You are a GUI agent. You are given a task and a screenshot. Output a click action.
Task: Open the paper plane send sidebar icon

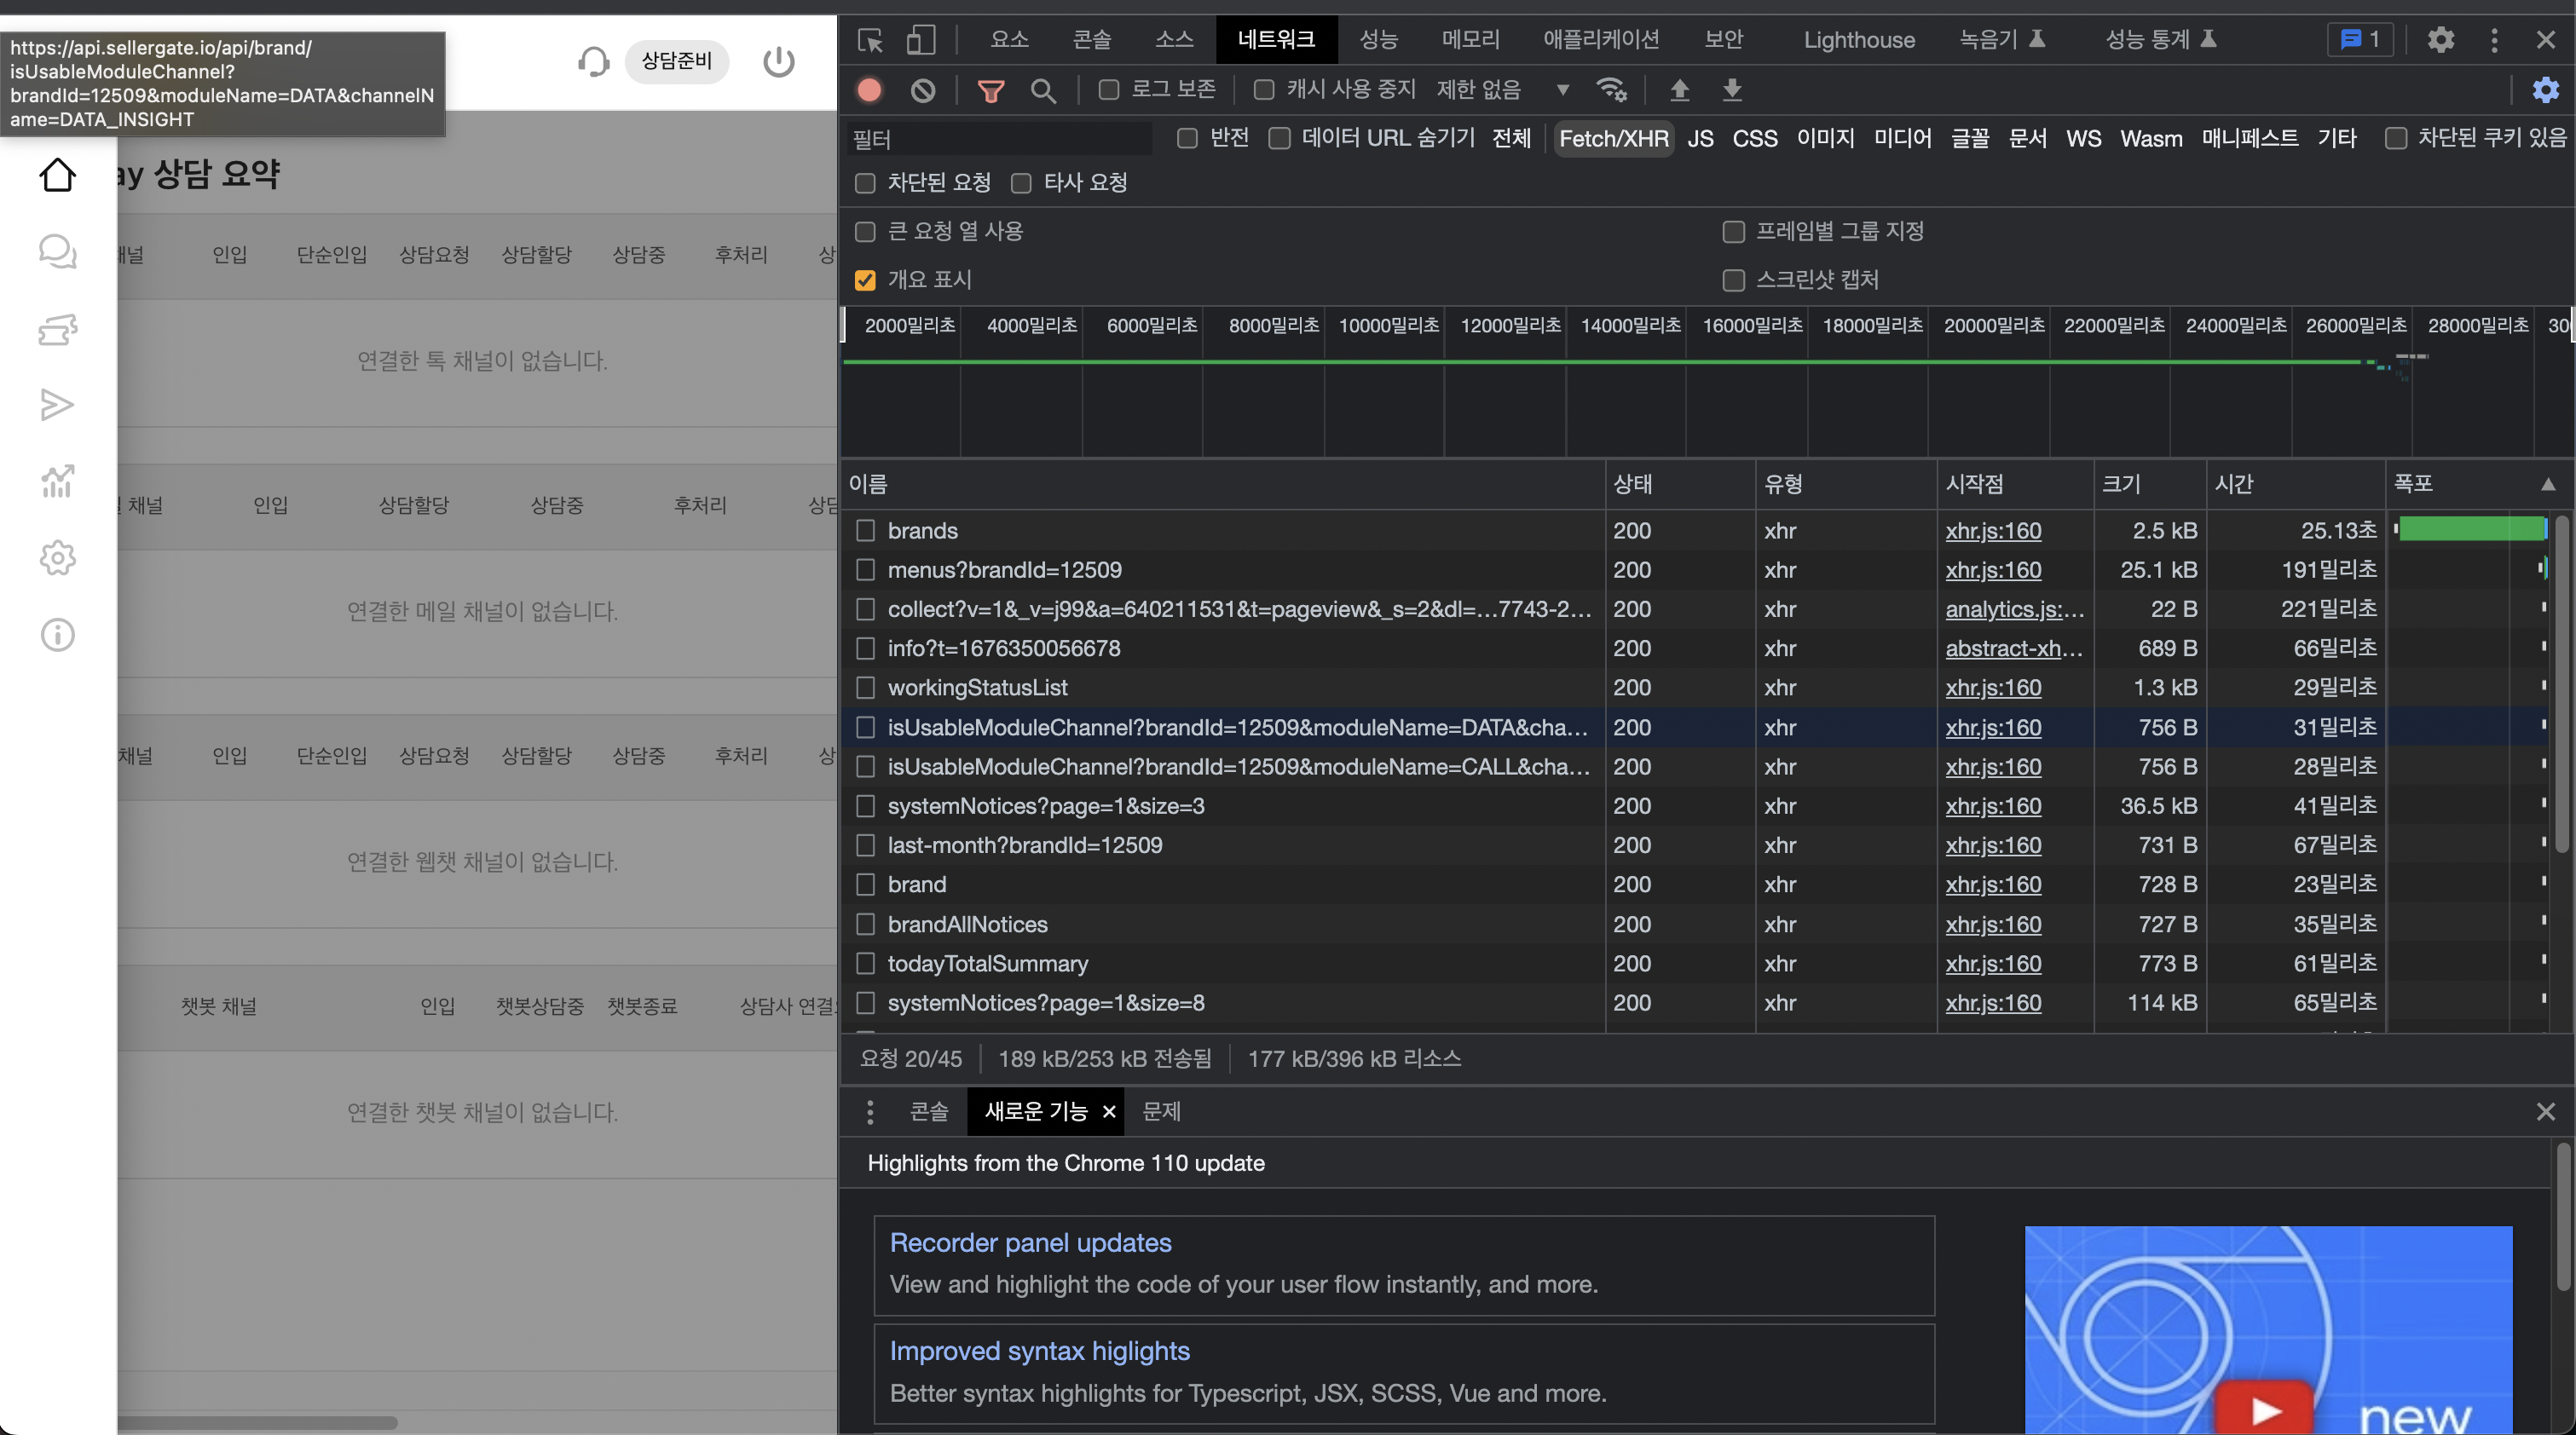(57, 405)
